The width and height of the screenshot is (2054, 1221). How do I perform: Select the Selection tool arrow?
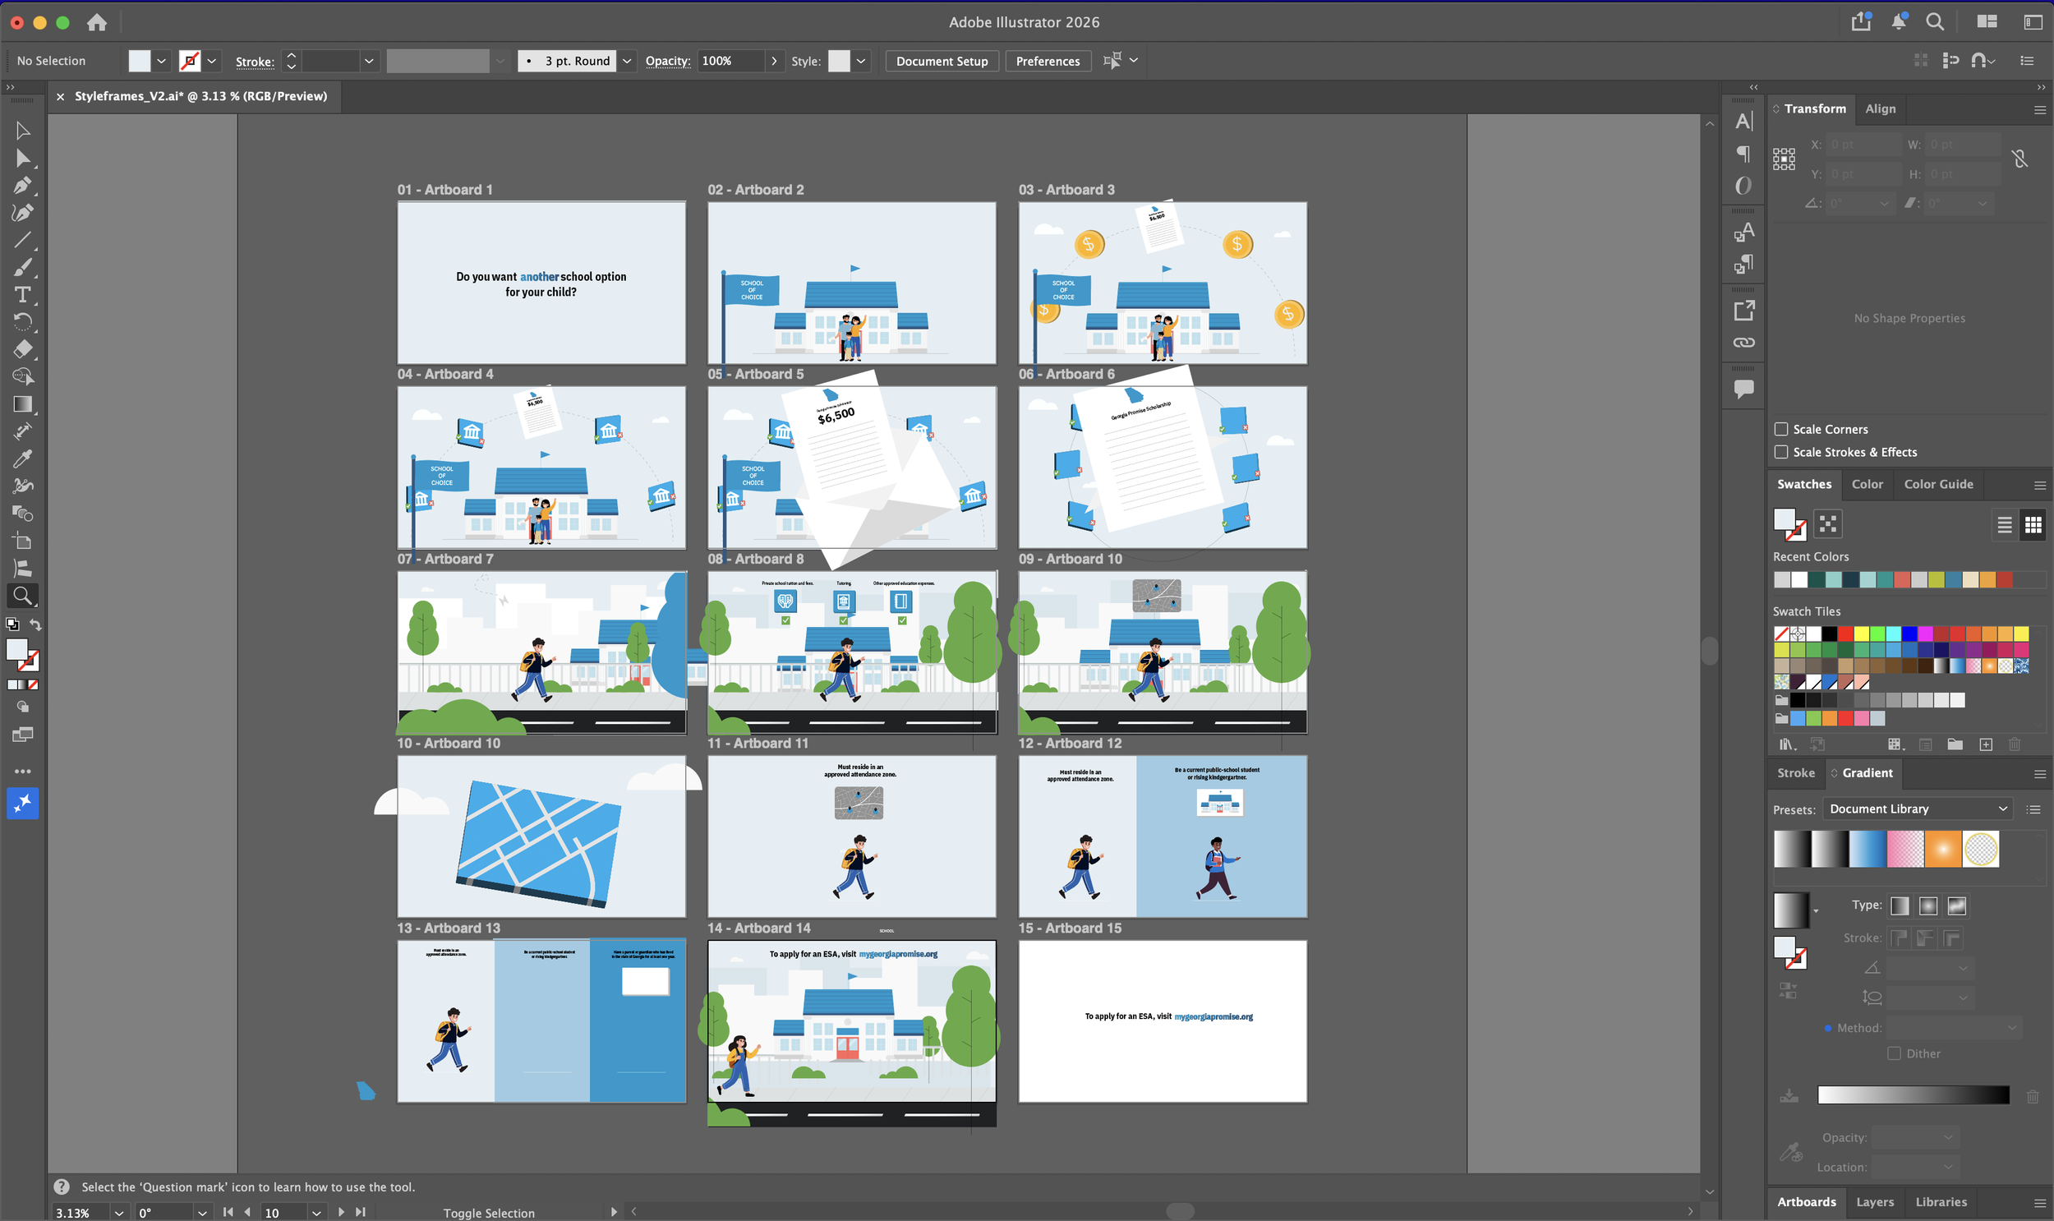click(23, 131)
